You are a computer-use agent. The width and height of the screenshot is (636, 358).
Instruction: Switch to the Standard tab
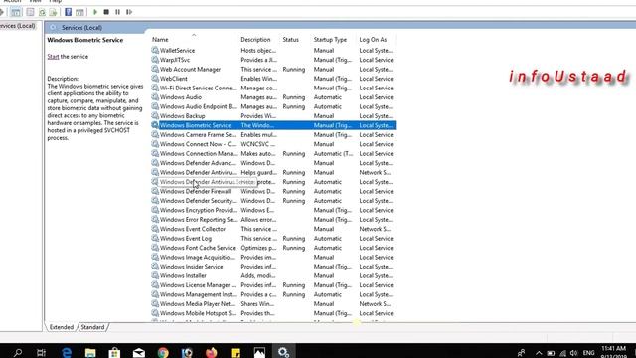(92, 327)
